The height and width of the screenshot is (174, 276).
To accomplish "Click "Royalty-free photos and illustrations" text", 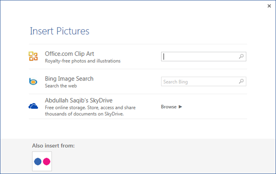I will [83, 61].
